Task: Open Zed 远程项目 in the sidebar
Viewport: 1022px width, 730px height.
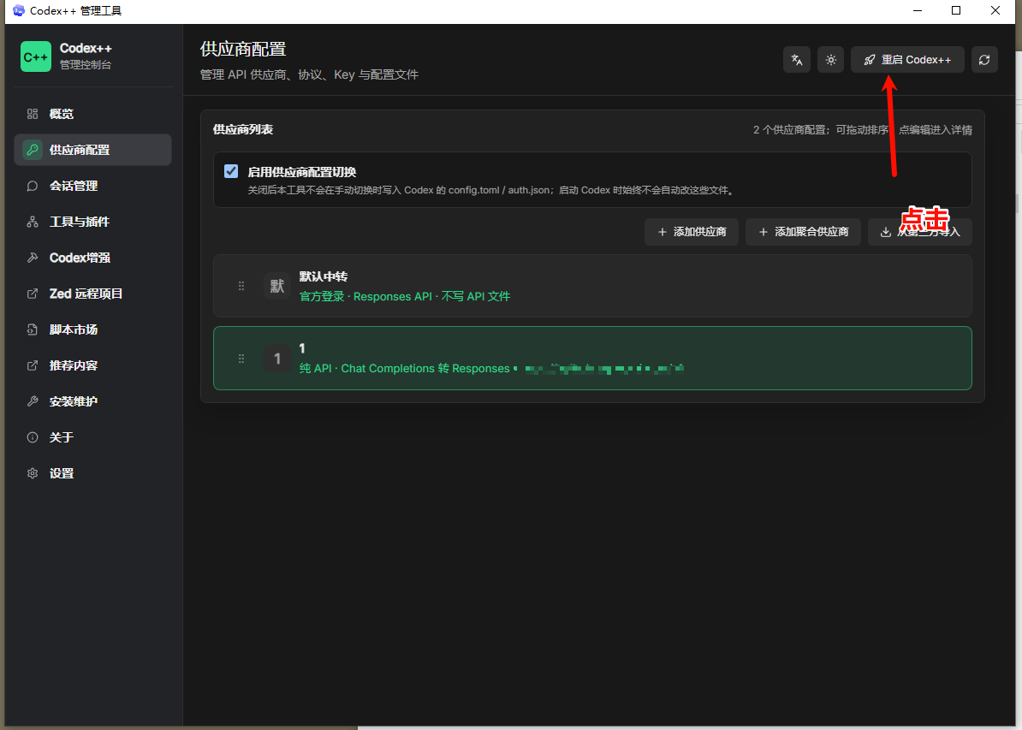Action: 92,294
